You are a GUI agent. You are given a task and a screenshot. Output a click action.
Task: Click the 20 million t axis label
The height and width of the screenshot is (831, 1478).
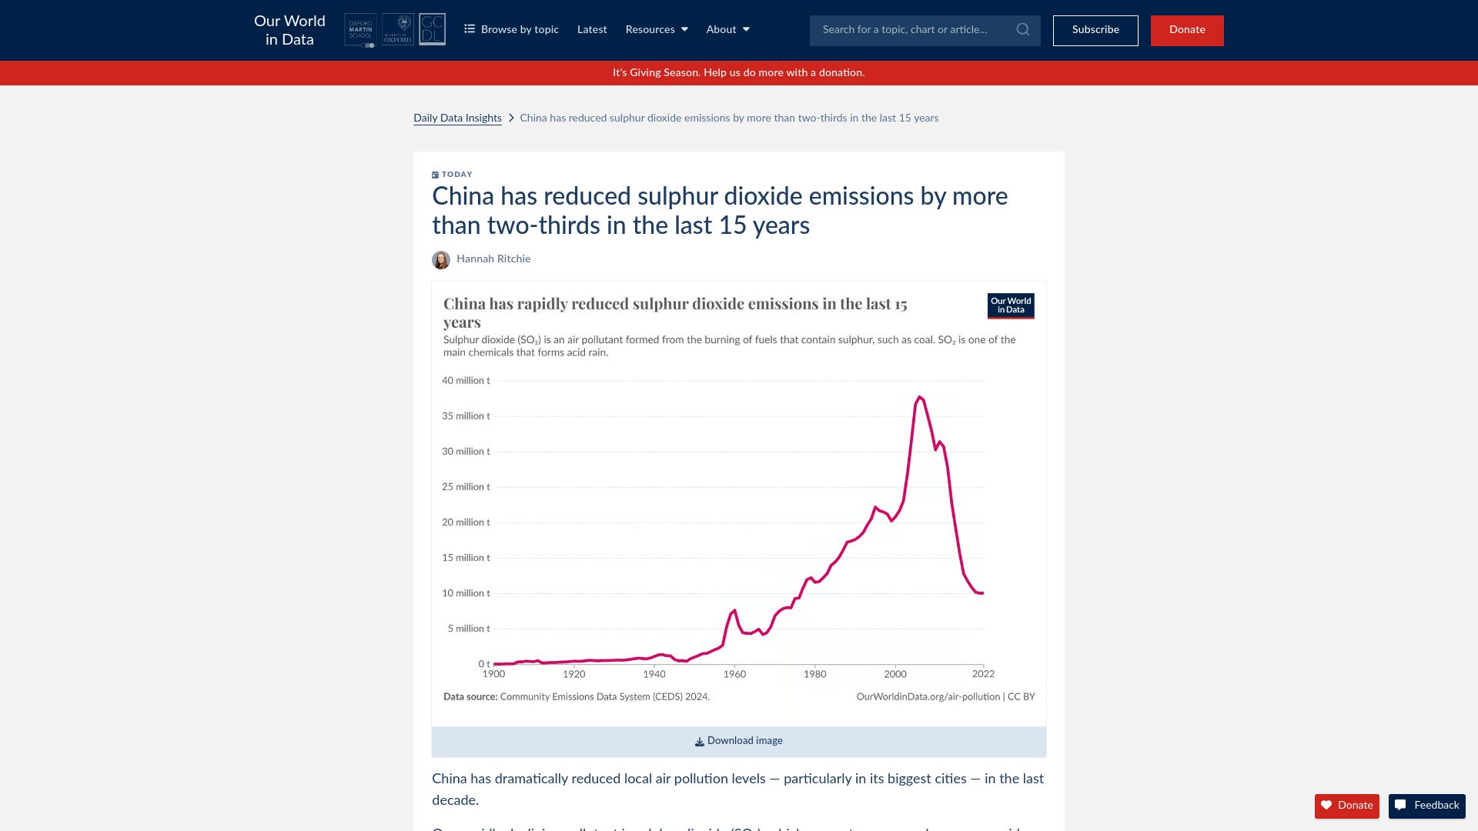tap(466, 522)
